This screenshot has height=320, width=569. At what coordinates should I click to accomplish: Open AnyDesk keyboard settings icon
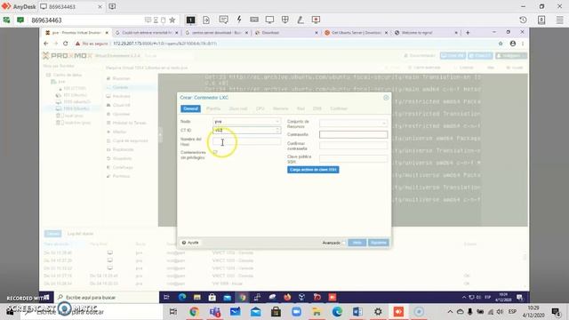[254, 20]
